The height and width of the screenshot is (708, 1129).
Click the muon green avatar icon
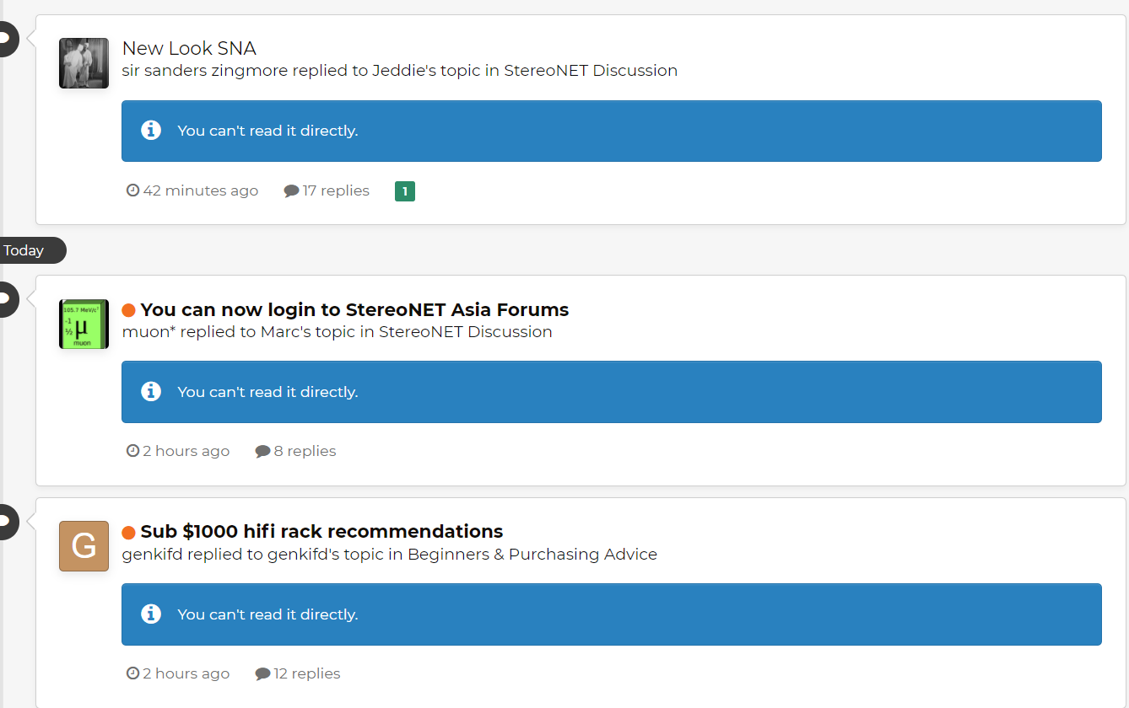click(84, 324)
